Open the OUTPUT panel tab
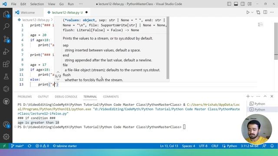The width and height of the screenshot is (278, 156). point(43,97)
